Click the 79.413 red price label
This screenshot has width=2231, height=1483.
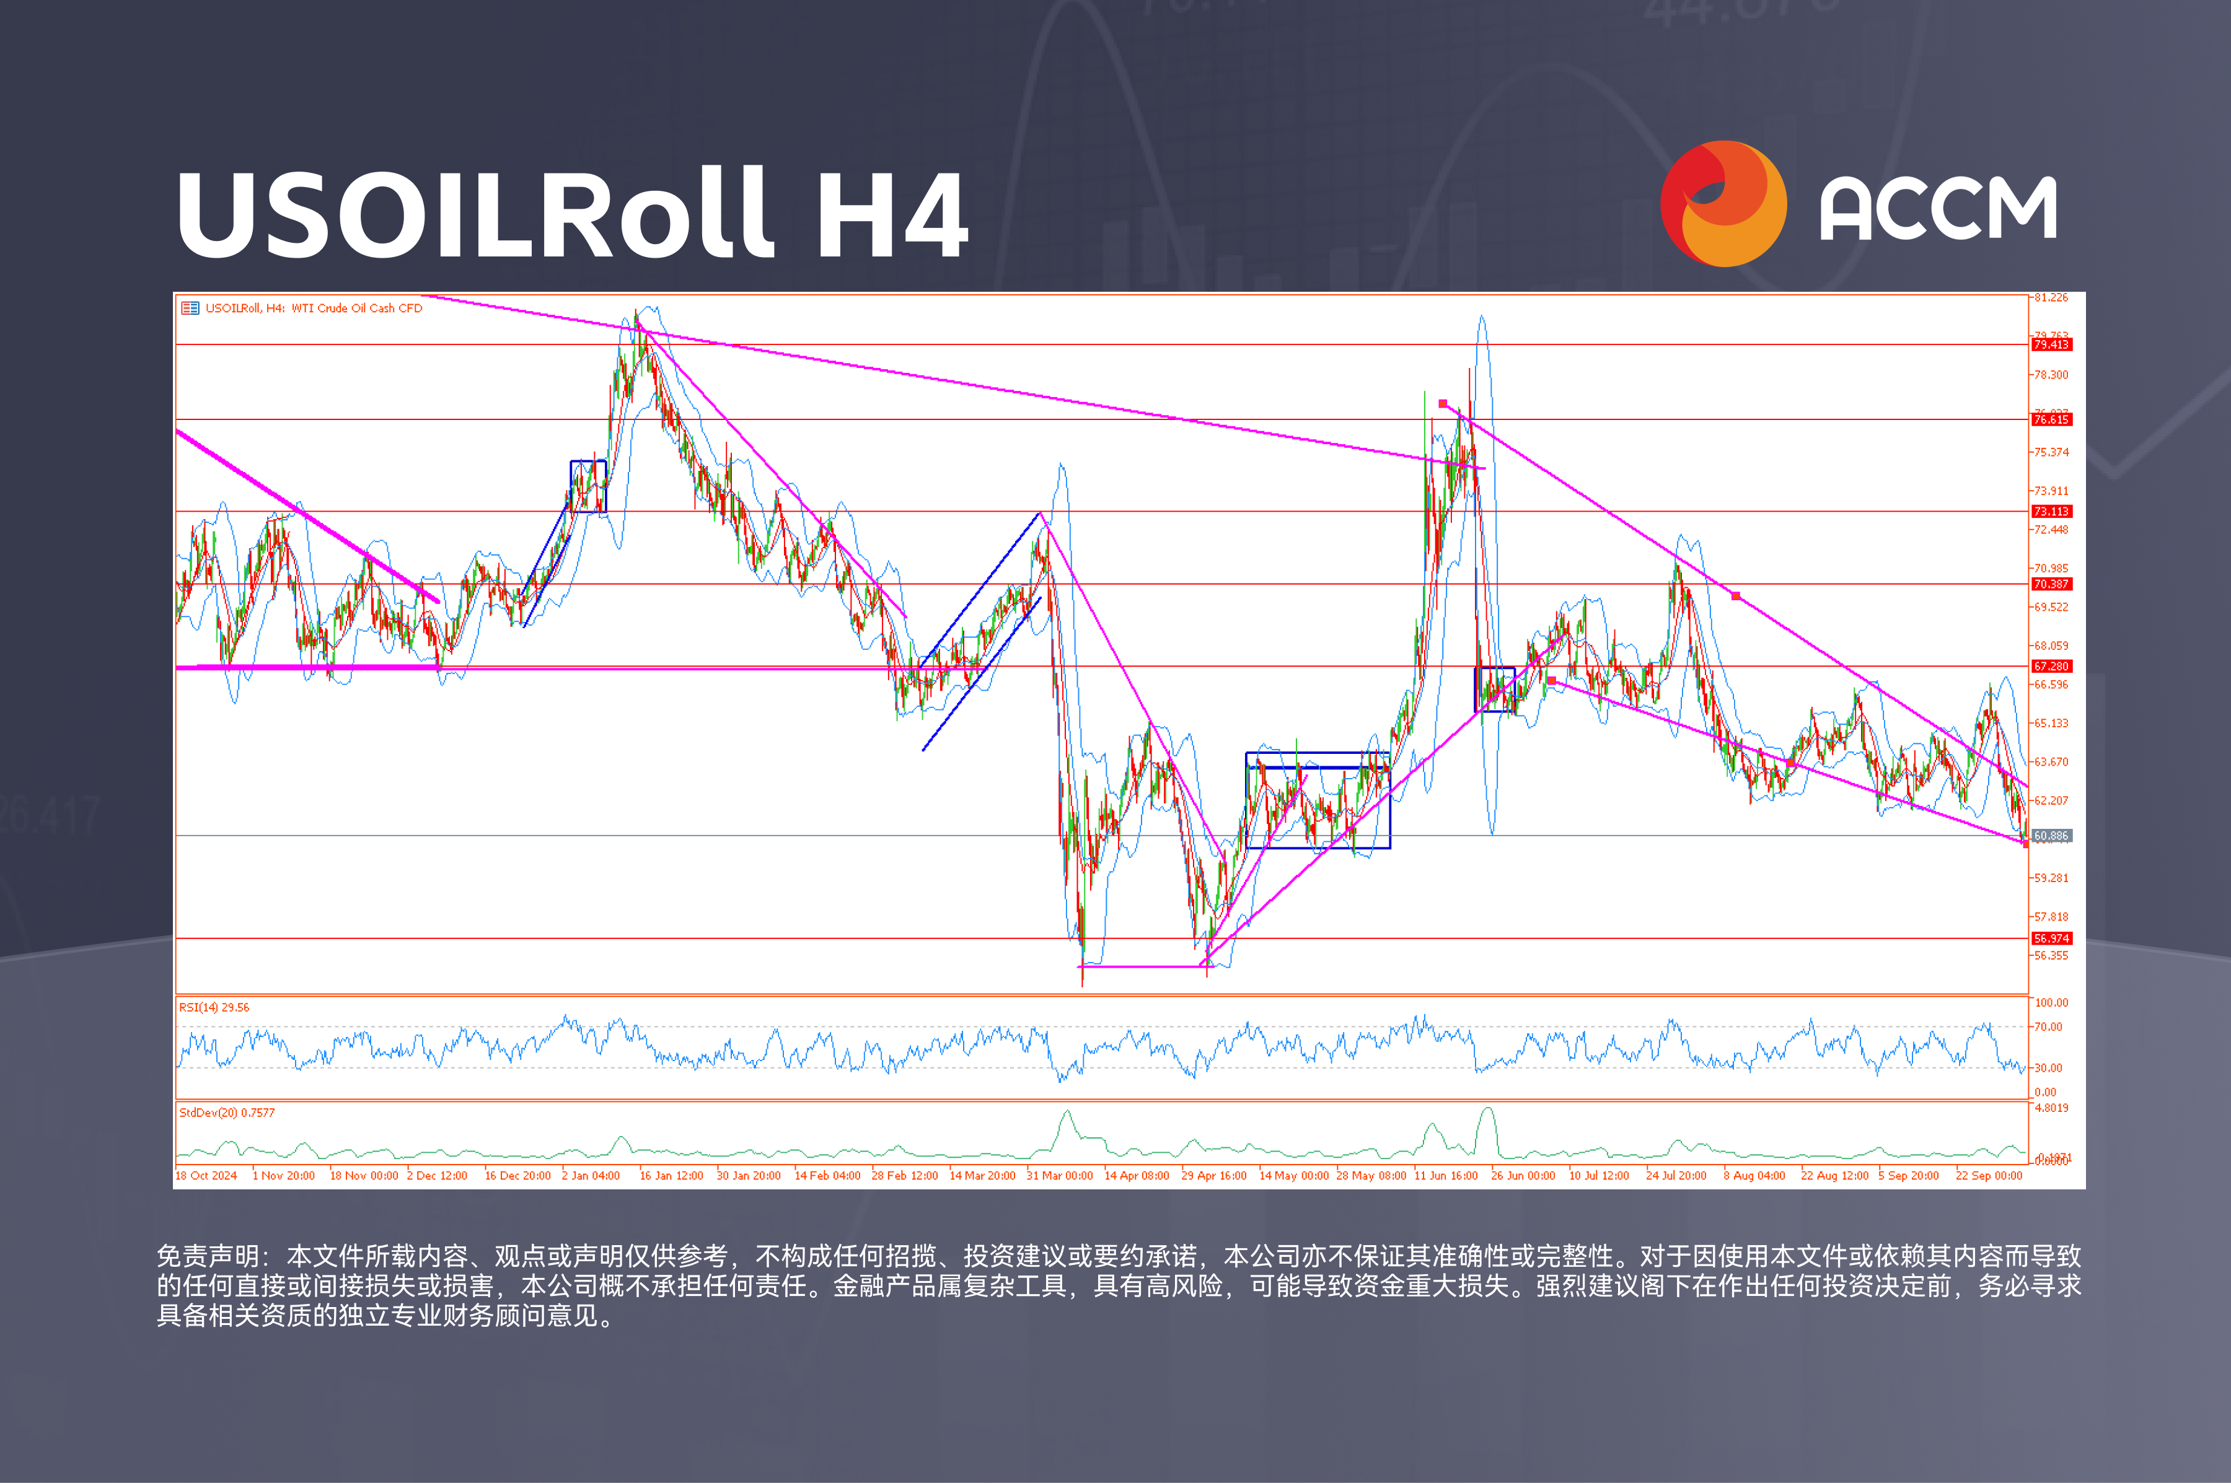(x=2051, y=345)
